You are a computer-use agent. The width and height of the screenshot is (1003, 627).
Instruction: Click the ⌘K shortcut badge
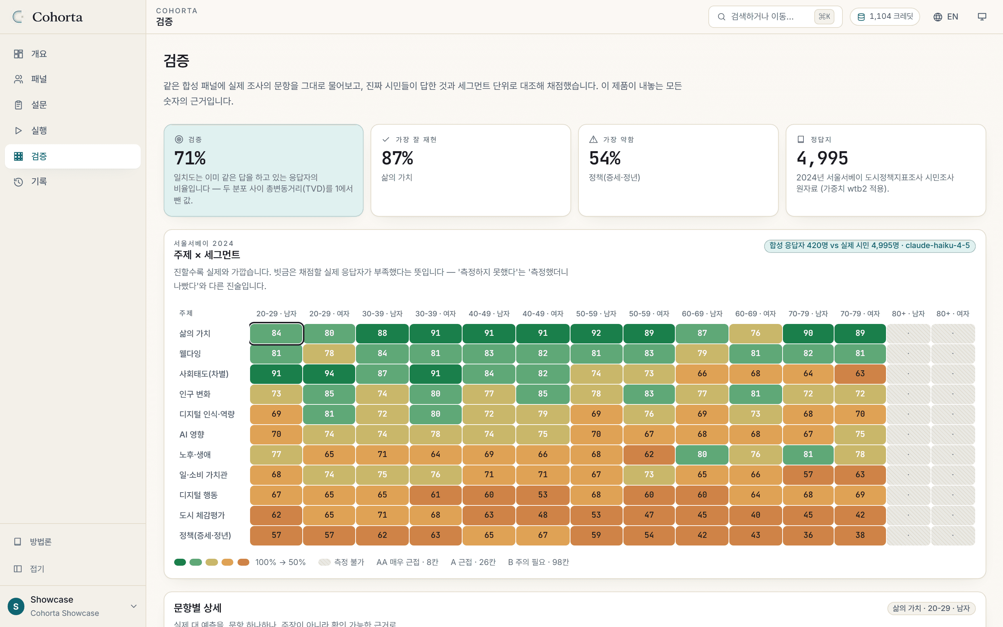(824, 17)
